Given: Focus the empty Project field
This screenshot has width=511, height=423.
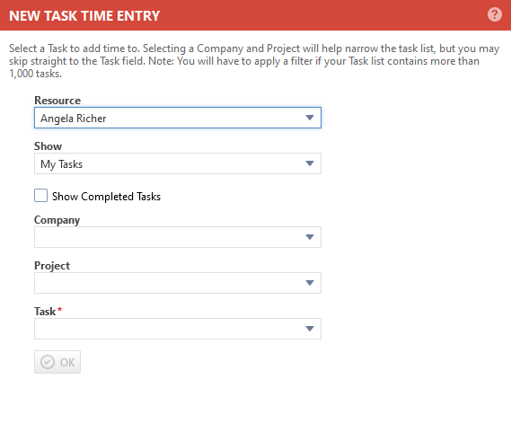Looking at the screenshot, I should coord(178,283).
